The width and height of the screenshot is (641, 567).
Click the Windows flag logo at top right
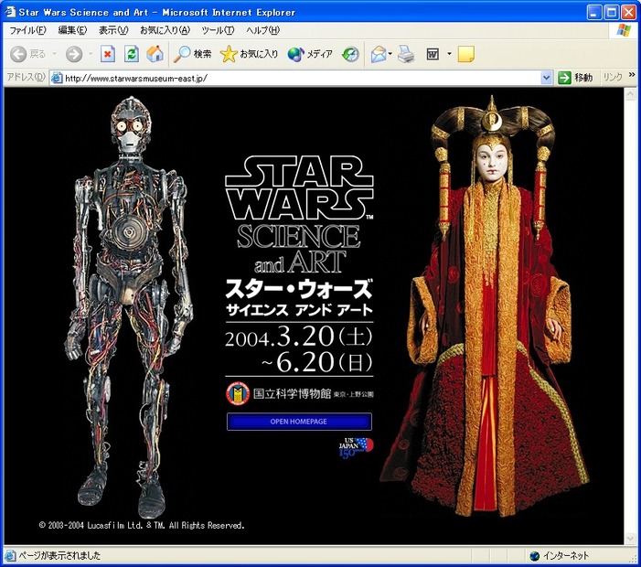(x=624, y=30)
